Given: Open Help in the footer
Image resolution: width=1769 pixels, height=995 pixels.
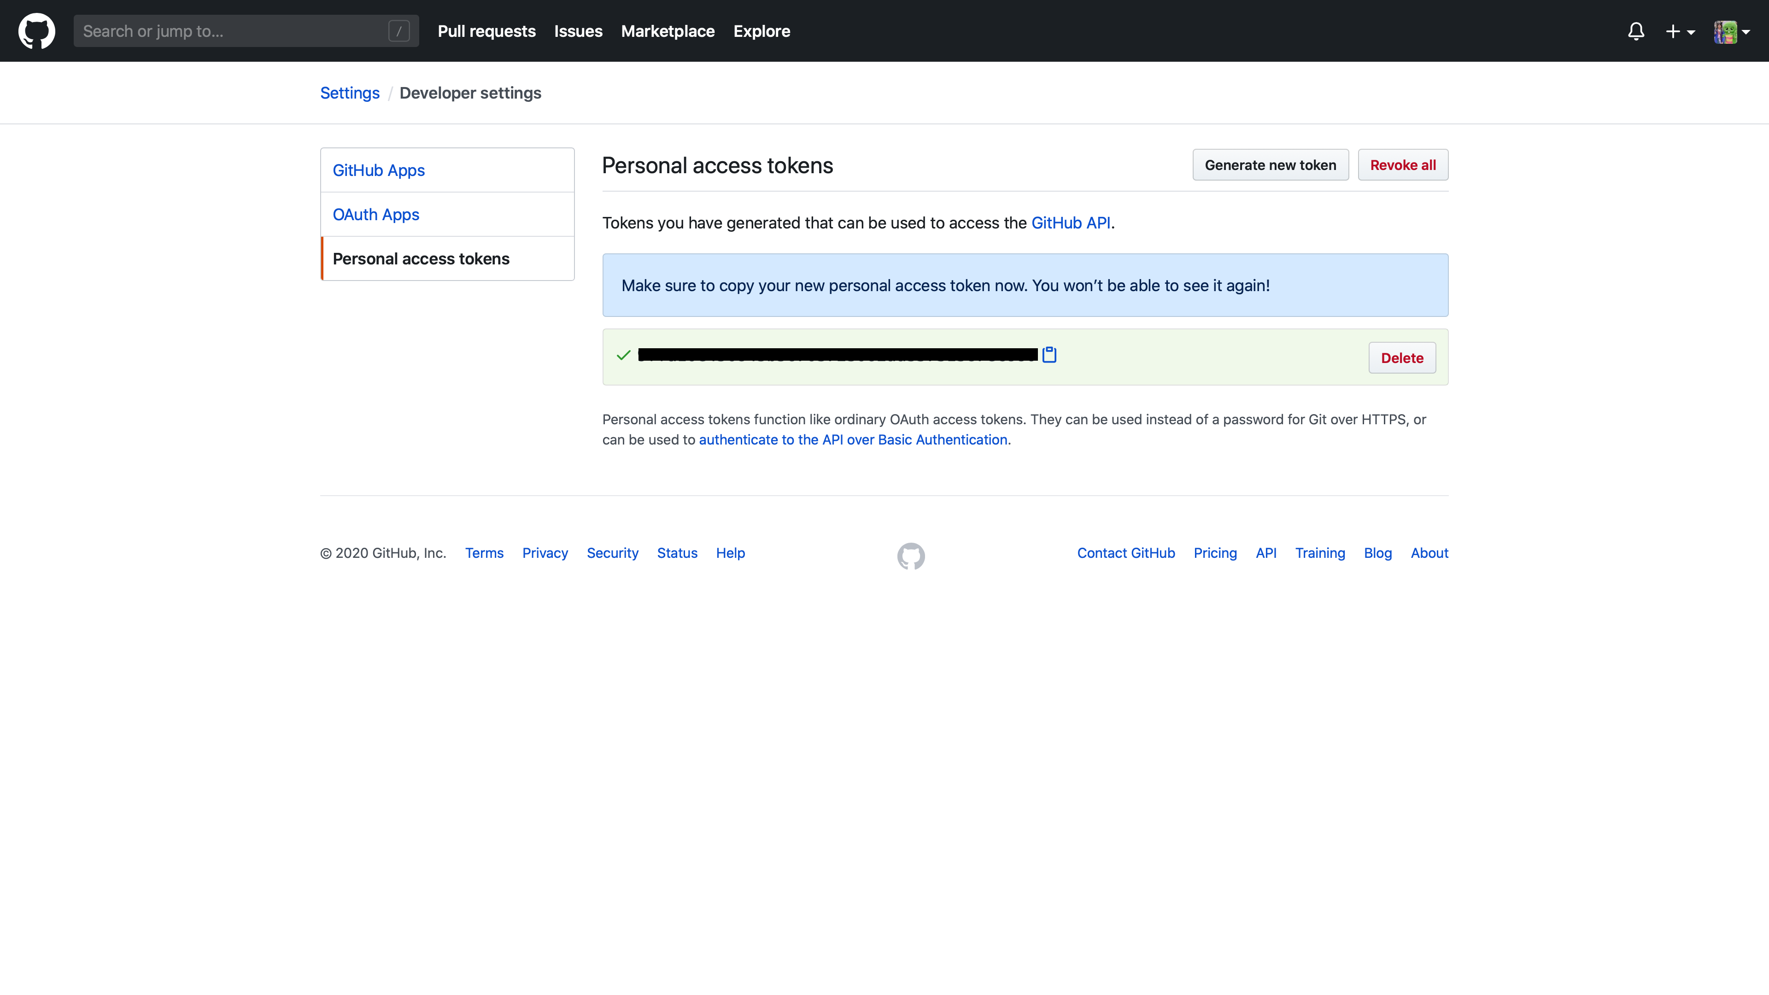Looking at the screenshot, I should click(x=731, y=553).
